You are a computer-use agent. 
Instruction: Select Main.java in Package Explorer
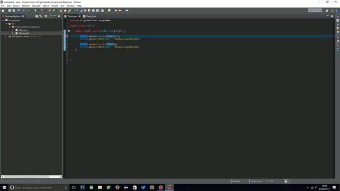tap(23, 30)
